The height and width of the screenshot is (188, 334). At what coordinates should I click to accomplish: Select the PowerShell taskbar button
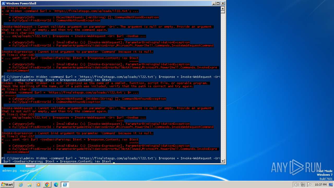[65, 185]
